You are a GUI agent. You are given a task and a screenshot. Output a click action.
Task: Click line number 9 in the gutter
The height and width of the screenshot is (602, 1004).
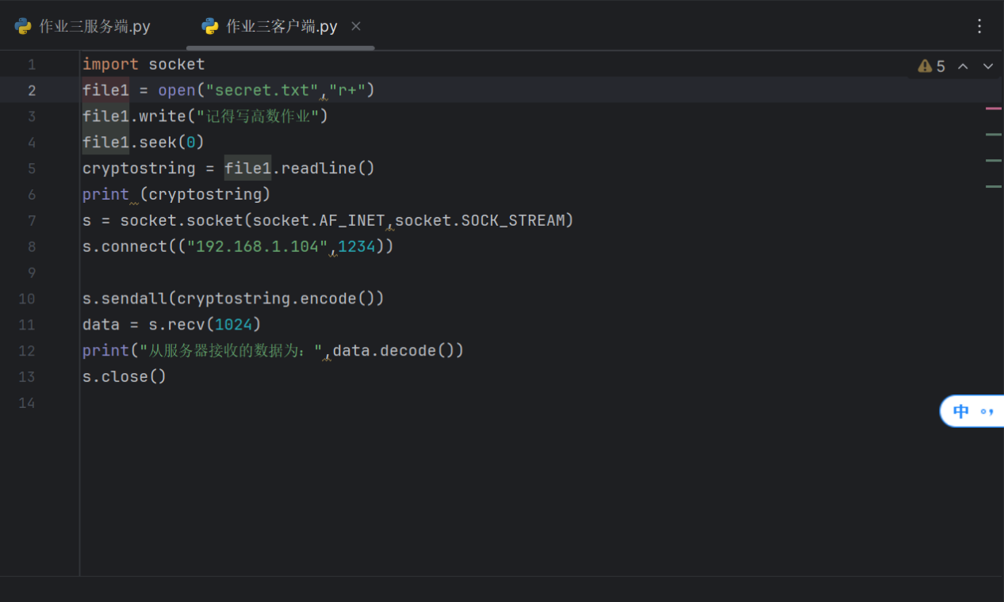(32, 273)
